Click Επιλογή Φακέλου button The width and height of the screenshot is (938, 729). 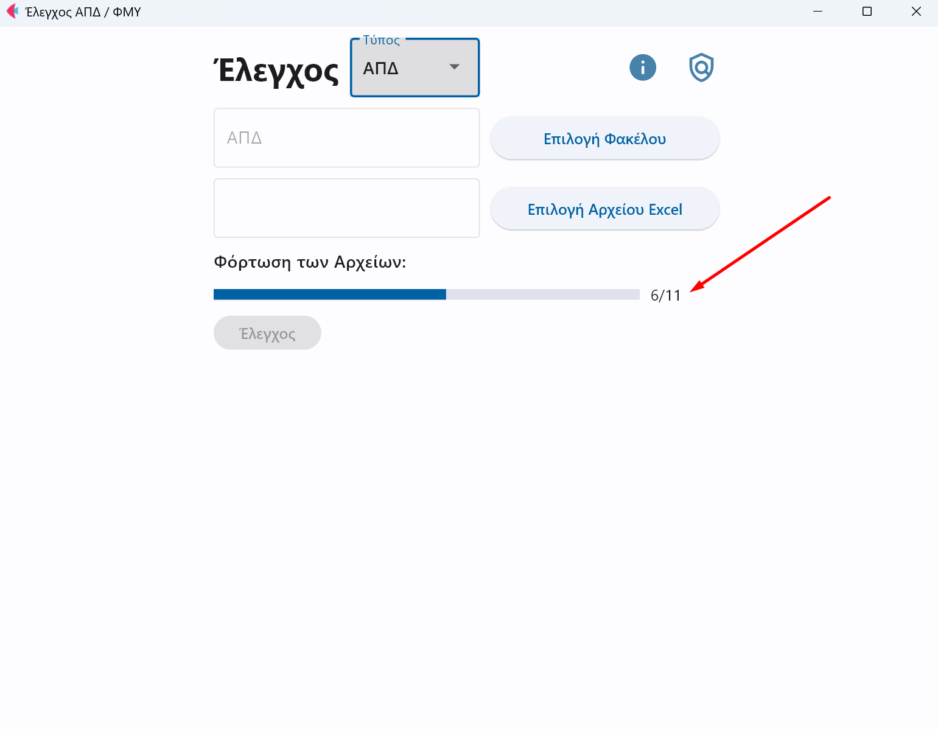click(605, 138)
